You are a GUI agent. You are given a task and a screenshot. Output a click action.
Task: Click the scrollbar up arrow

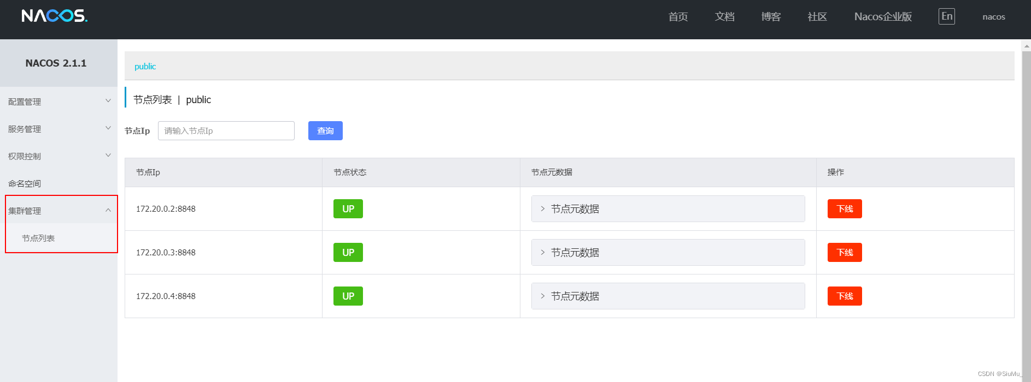pos(1026,46)
